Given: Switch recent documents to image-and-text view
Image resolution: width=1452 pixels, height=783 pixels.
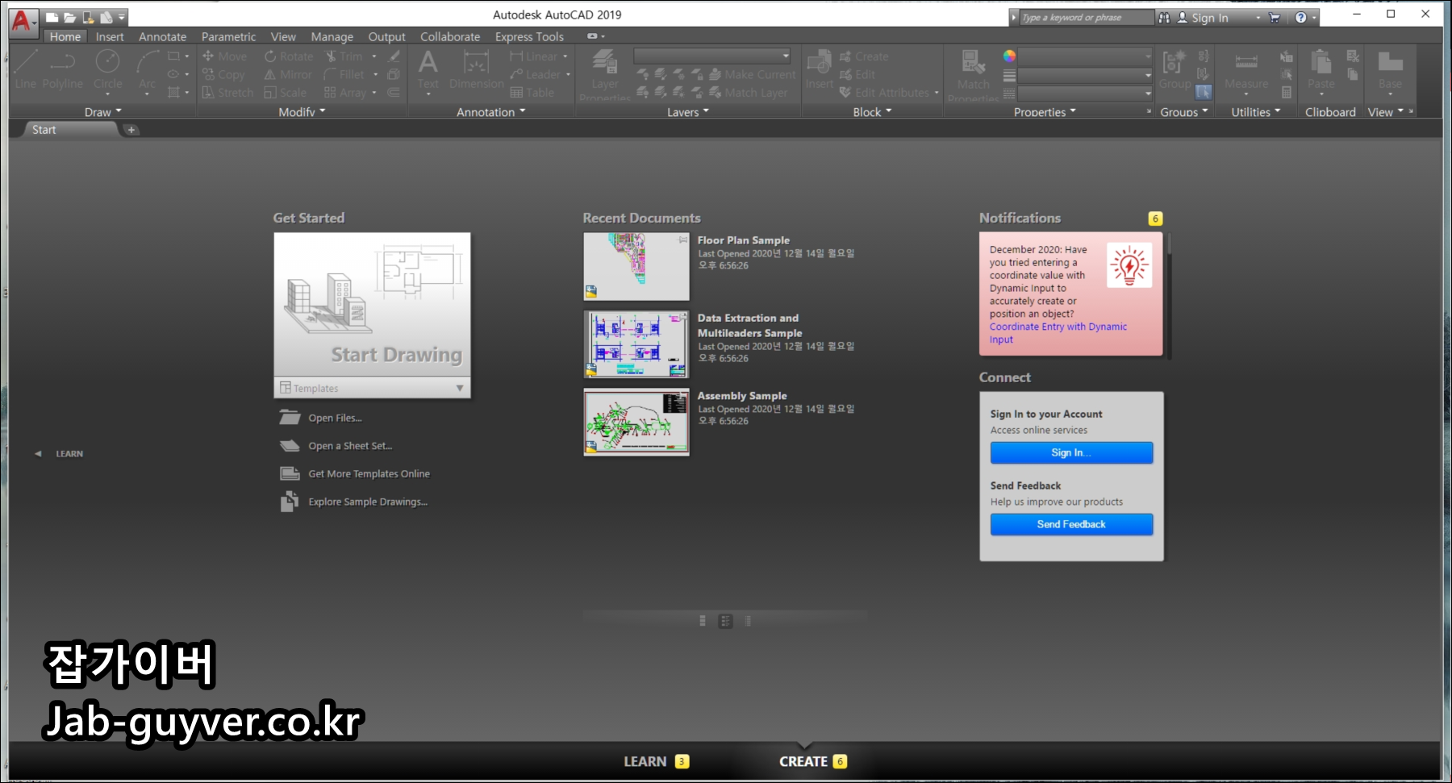Looking at the screenshot, I should (x=725, y=621).
